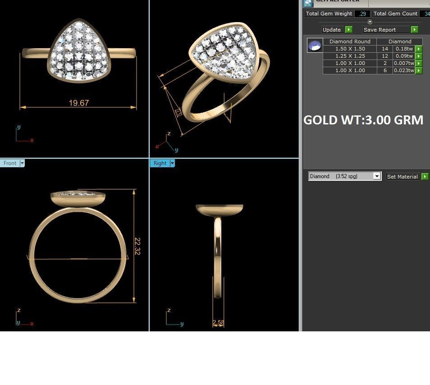Click the Total Gem Weight label
The image size is (430, 385).
point(329,14)
